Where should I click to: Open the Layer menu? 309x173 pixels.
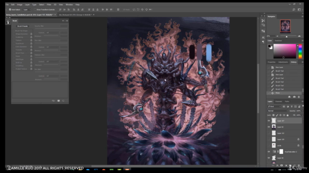tap(27, 4)
